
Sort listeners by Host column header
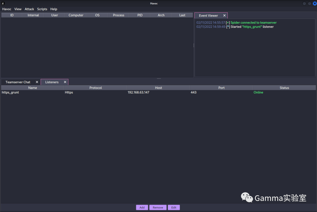tap(158, 88)
